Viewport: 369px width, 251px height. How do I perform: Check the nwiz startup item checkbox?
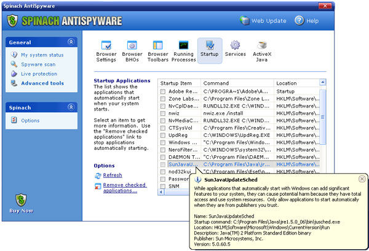162,114
